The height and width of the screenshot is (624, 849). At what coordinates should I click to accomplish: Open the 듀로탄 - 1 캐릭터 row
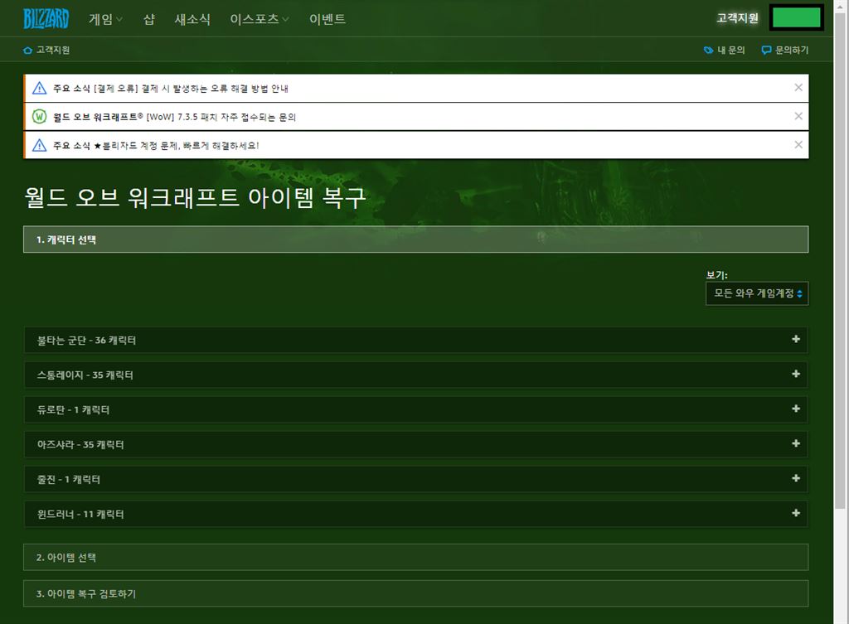click(x=416, y=409)
